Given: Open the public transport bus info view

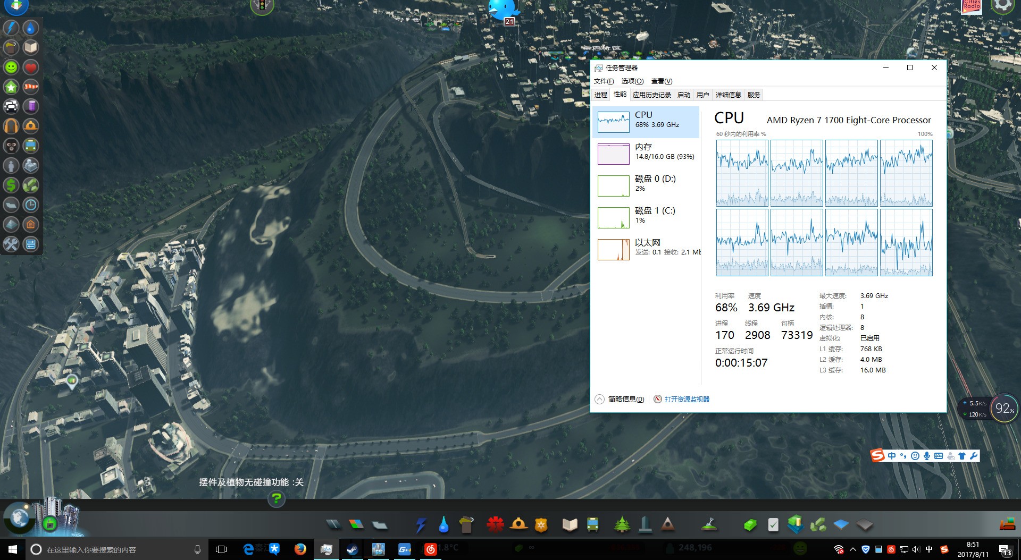Looking at the screenshot, I should click(31, 146).
